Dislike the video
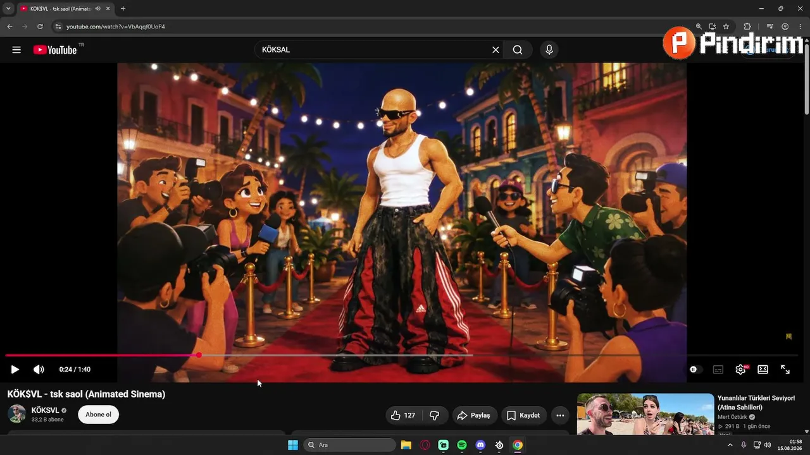Screen dimensions: 810x455 (x=435, y=415)
